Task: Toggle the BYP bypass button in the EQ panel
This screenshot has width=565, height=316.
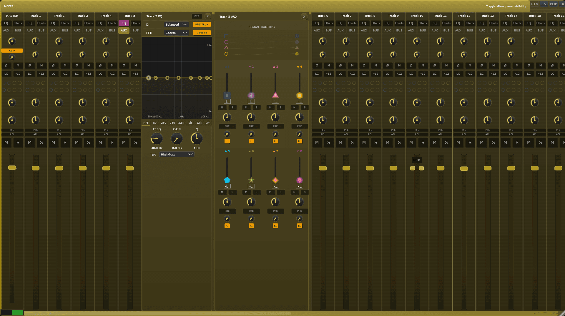Action: (197, 16)
